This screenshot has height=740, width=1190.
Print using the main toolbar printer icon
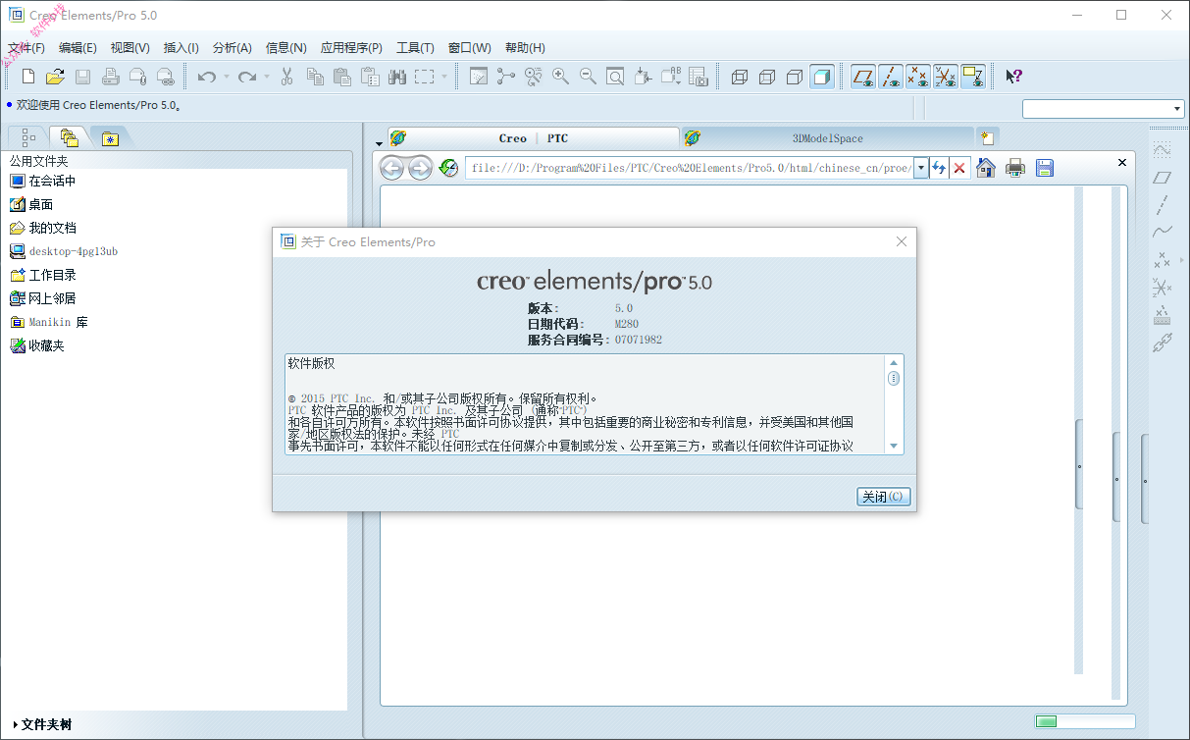(111, 77)
